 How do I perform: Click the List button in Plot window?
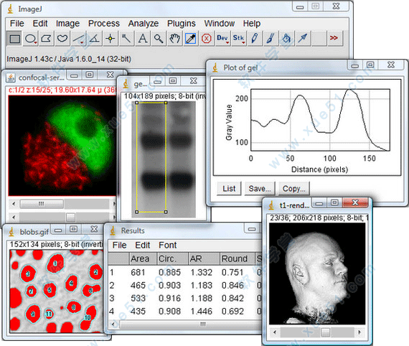coord(229,188)
